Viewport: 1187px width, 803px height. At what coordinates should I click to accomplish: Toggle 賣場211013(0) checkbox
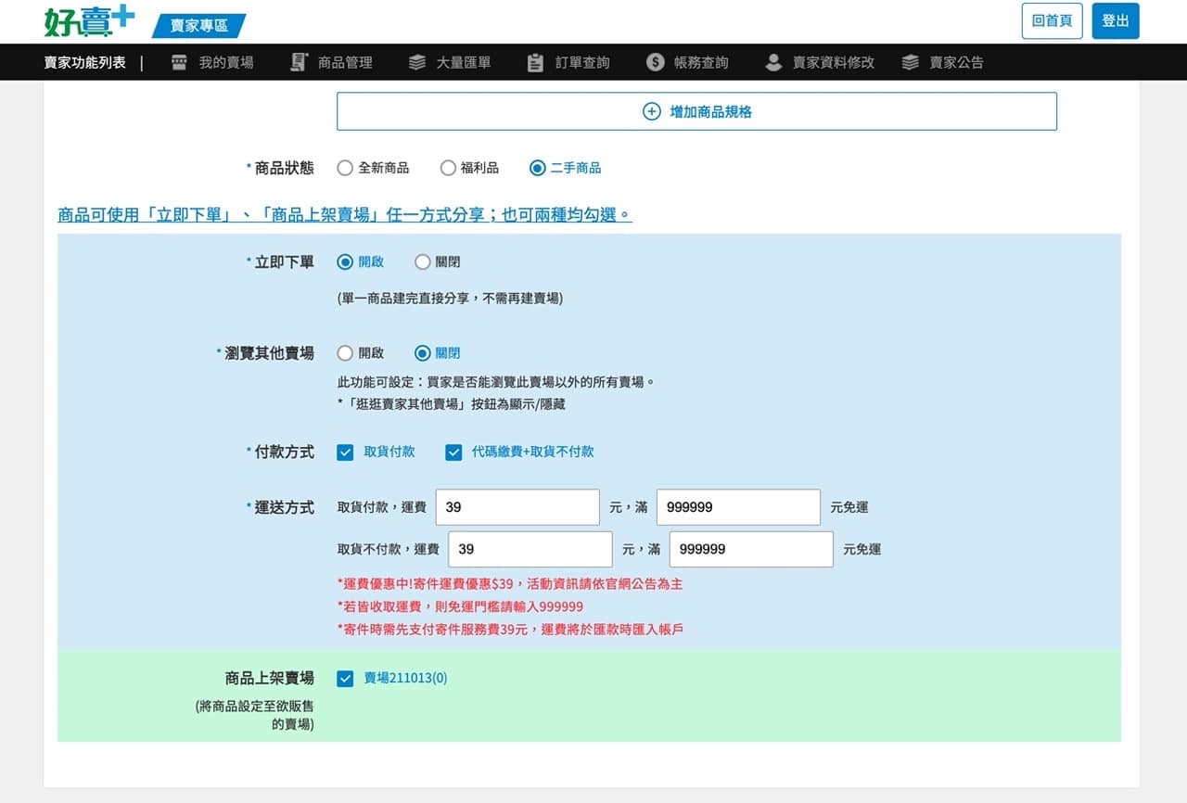click(x=345, y=678)
